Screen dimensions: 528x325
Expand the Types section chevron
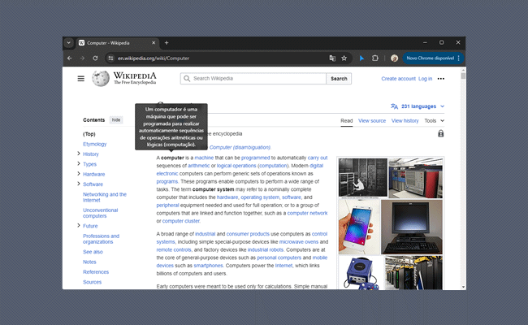[79, 163]
